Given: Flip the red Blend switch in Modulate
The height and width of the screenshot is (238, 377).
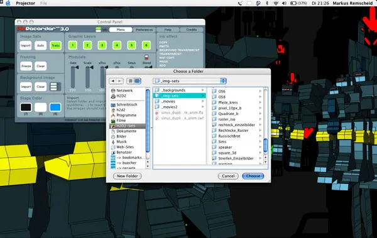Looking at the screenshot, I should click(146, 57).
